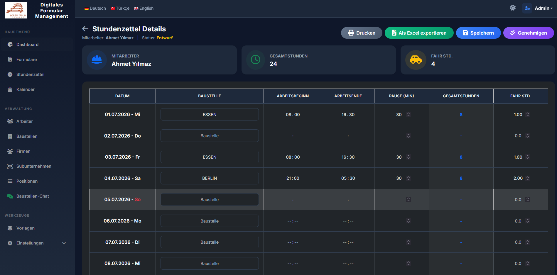Click the Speichern save button
Image resolution: width=557 pixels, height=275 pixels.
pyautogui.click(x=478, y=33)
